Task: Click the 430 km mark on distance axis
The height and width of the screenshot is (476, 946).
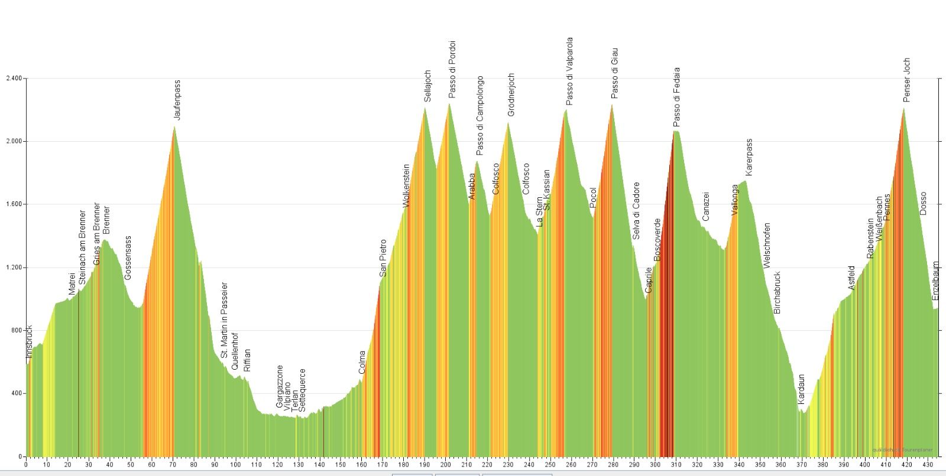Action: [x=928, y=465]
